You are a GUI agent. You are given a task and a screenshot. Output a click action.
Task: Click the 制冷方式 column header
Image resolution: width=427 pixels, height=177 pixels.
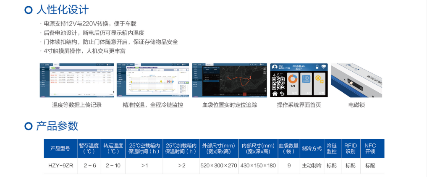(312, 148)
